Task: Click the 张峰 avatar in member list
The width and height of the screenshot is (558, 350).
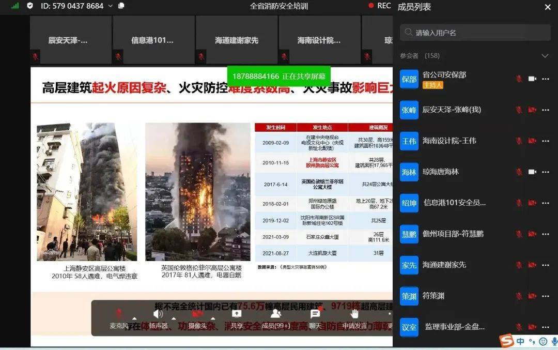Action: click(409, 110)
